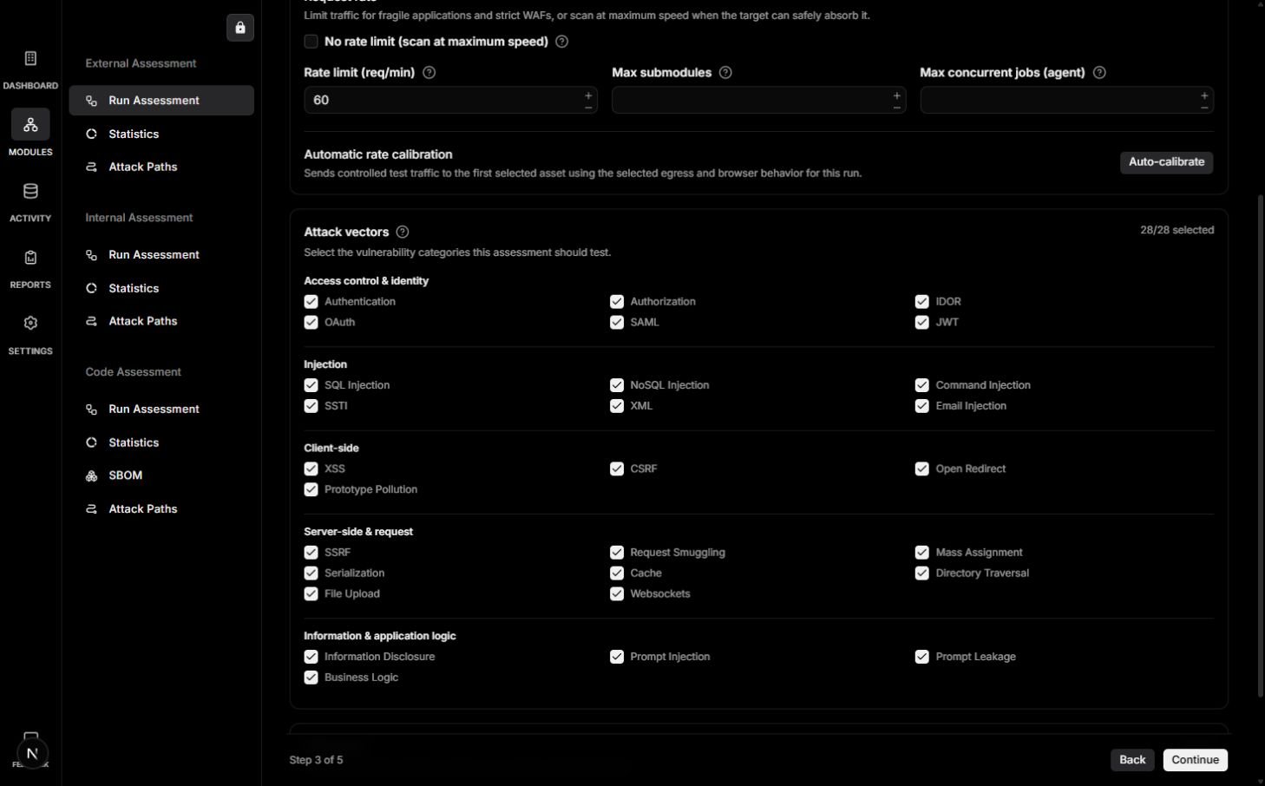Open the Settings gear icon
1265x786 pixels.
(30, 324)
